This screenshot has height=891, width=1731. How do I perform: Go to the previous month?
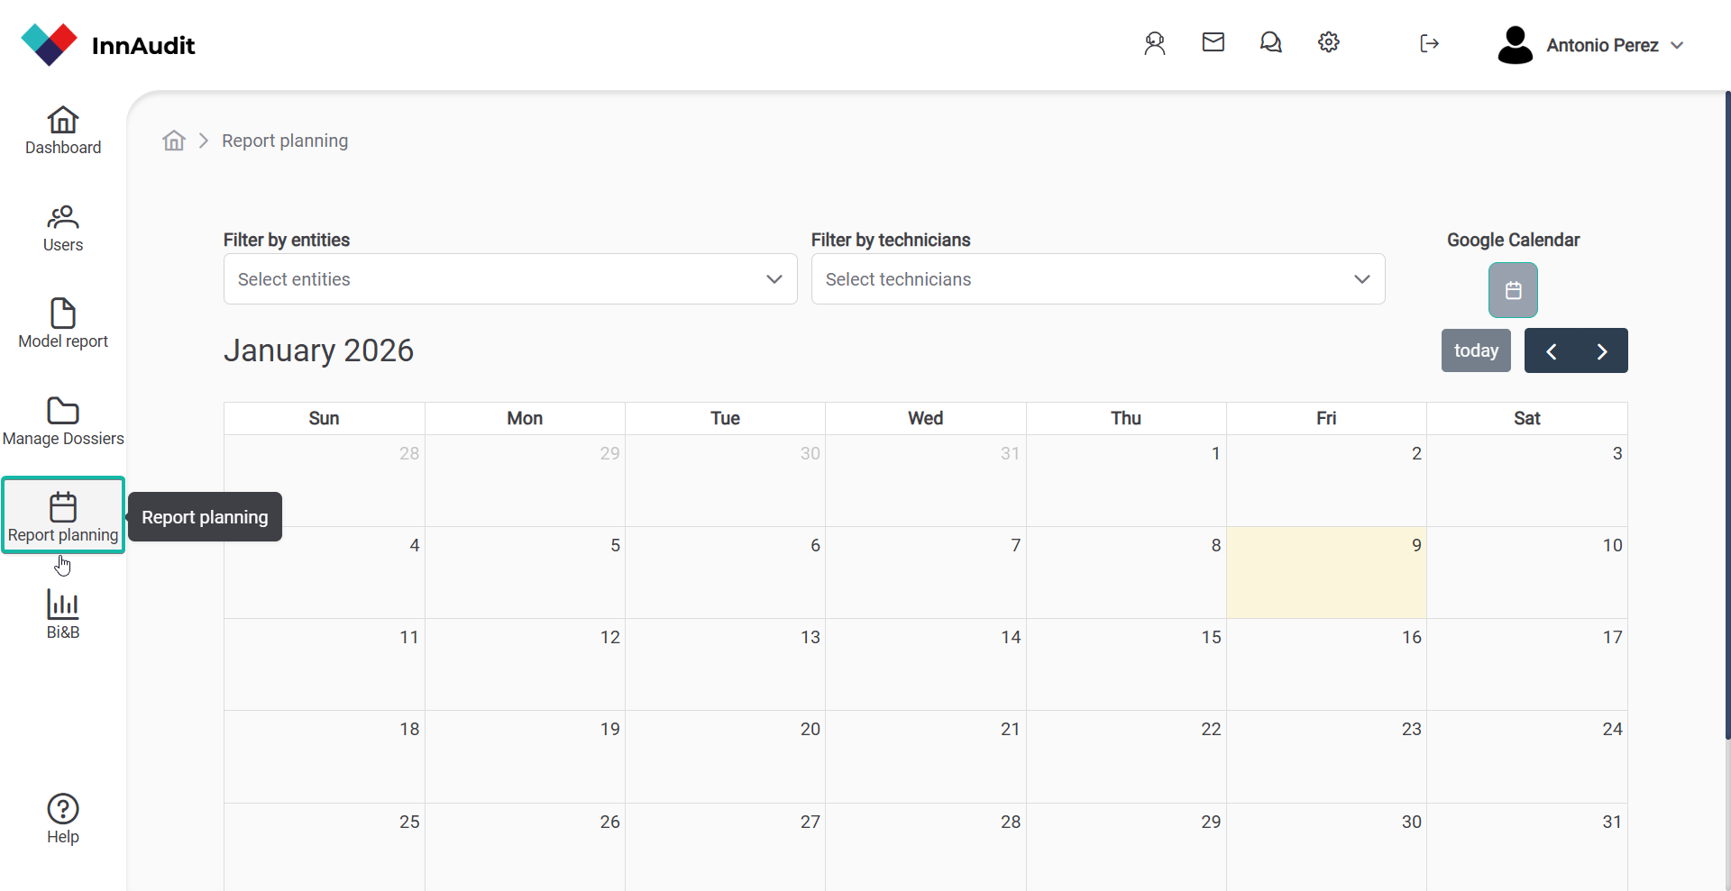tap(1551, 351)
